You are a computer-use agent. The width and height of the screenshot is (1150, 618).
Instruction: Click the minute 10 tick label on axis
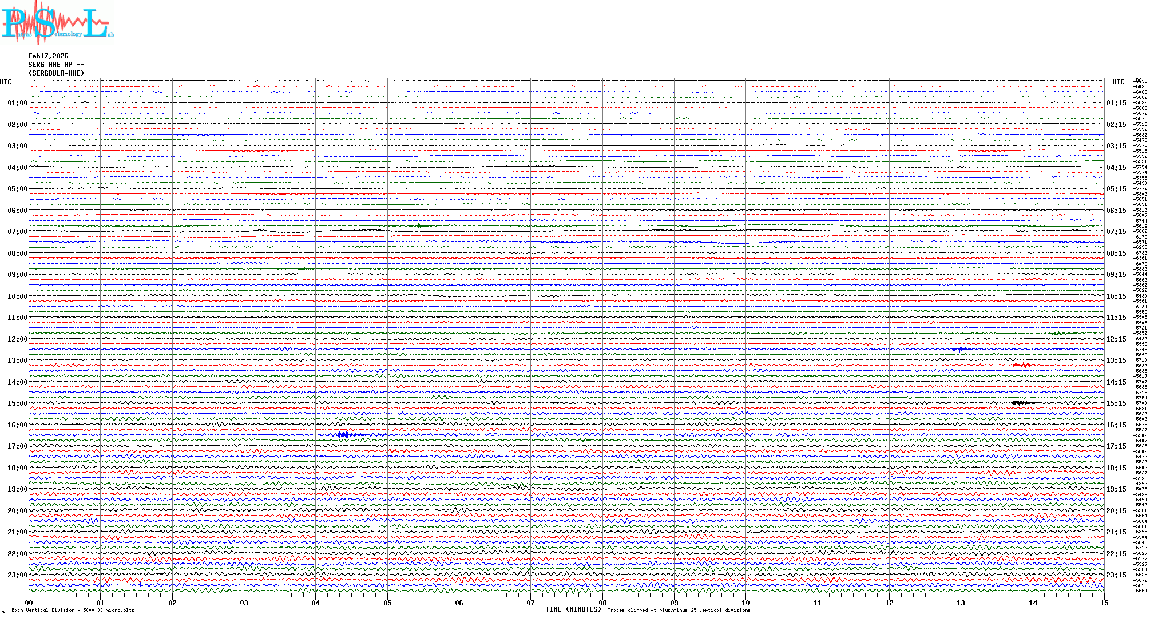[745, 603]
